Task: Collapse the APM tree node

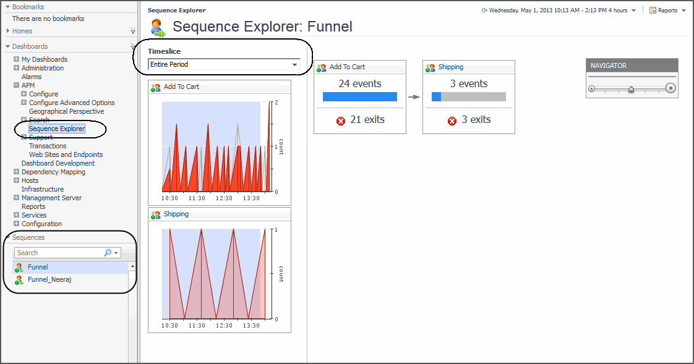Action: [x=17, y=85]
